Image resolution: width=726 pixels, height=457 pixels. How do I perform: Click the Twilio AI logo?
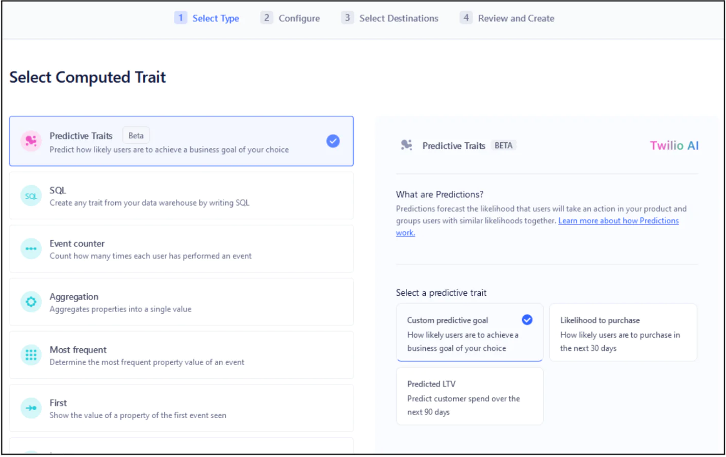click(674, 146)
